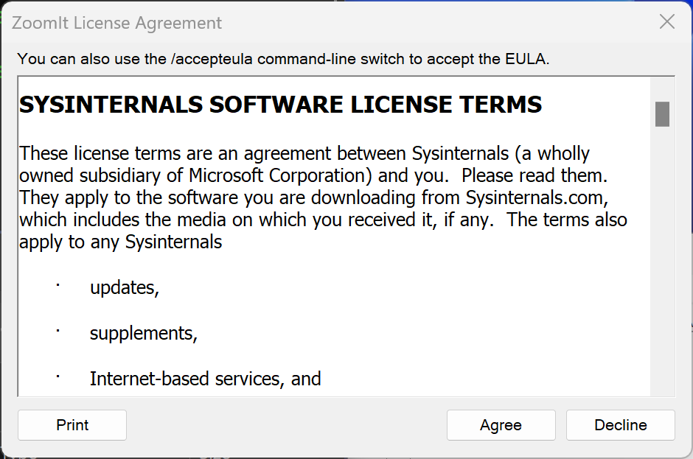Screen dimensions: 693x459
Task: Open the print dialog with Print
Action: [x=72, y=425]
